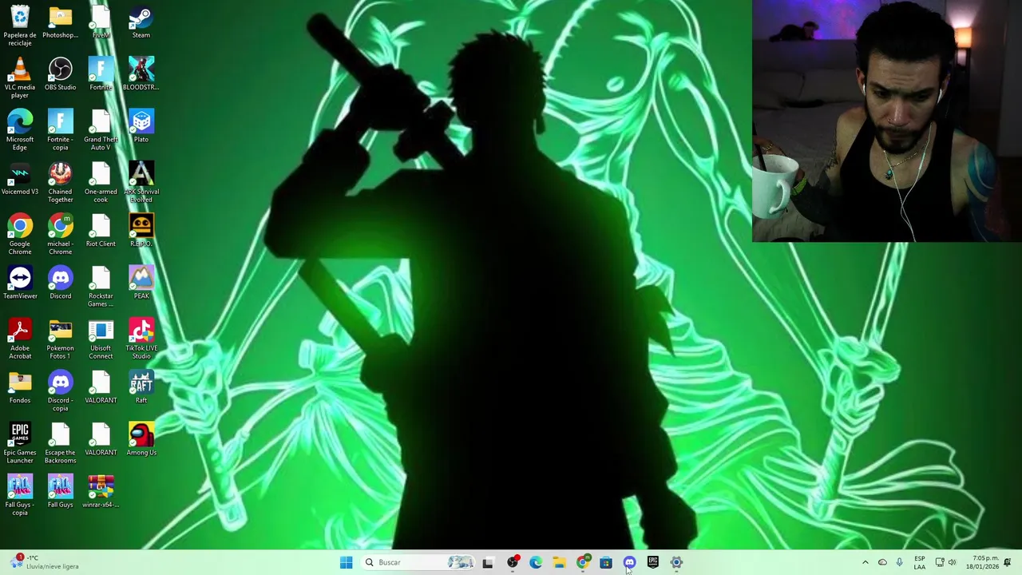
Task: Select the Fall Guys - copia icon
Action: (x=20, y=495)
